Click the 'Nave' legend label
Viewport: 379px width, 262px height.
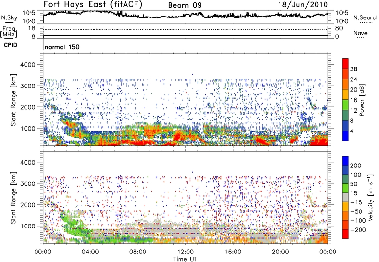pyautogui.click(x=361, y=33)
